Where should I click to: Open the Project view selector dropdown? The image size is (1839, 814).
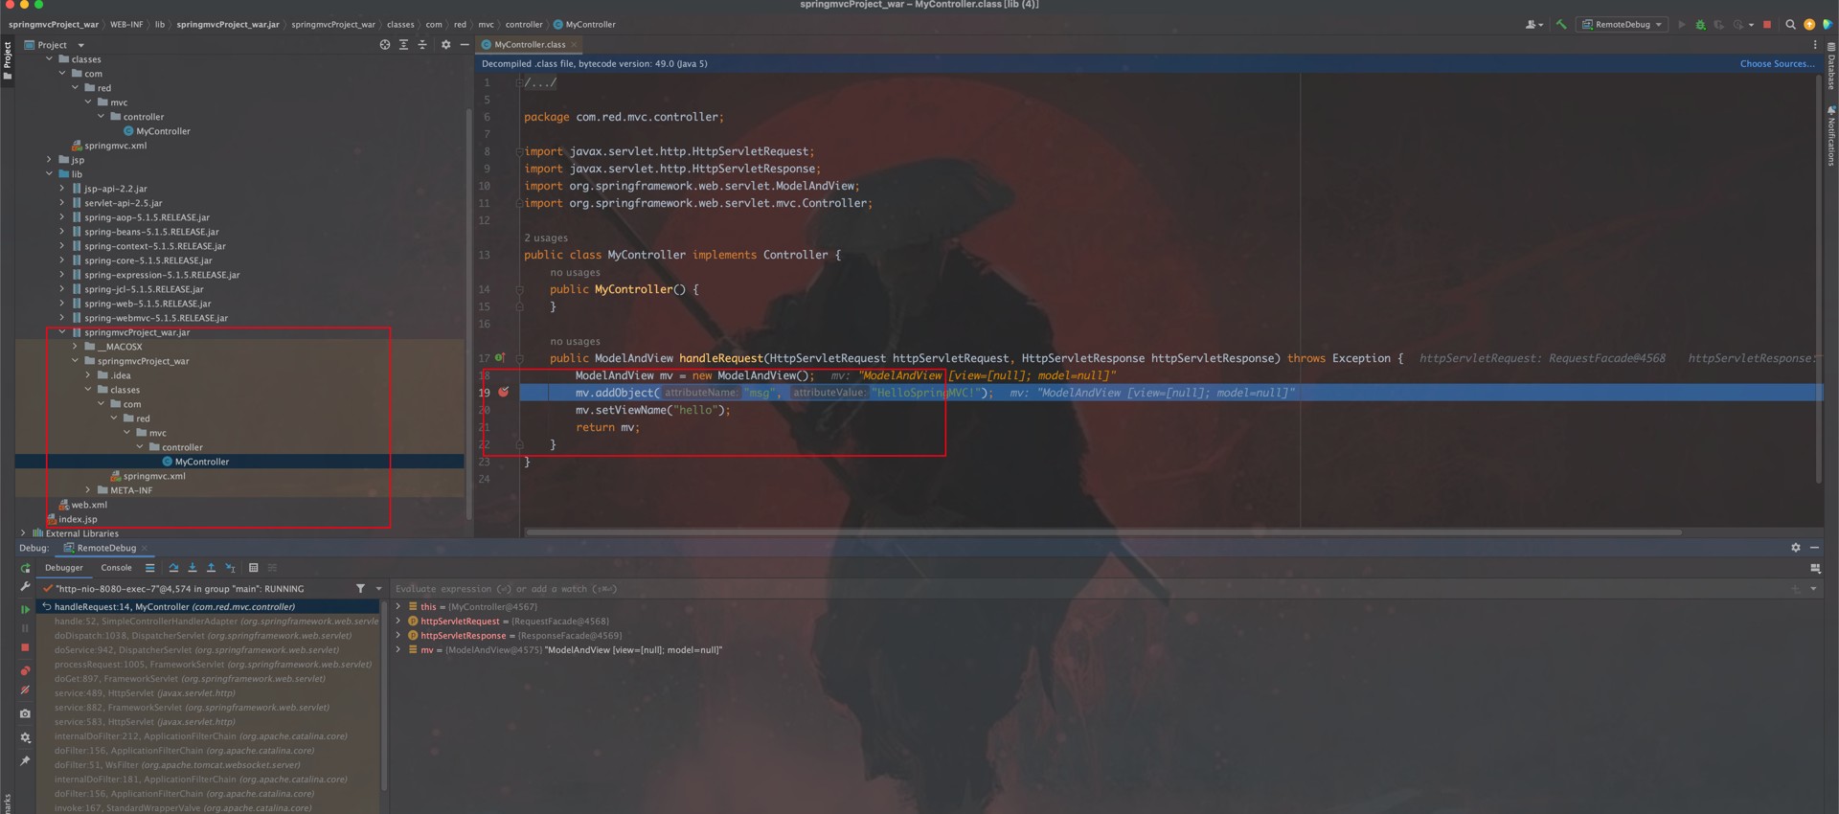55,45
